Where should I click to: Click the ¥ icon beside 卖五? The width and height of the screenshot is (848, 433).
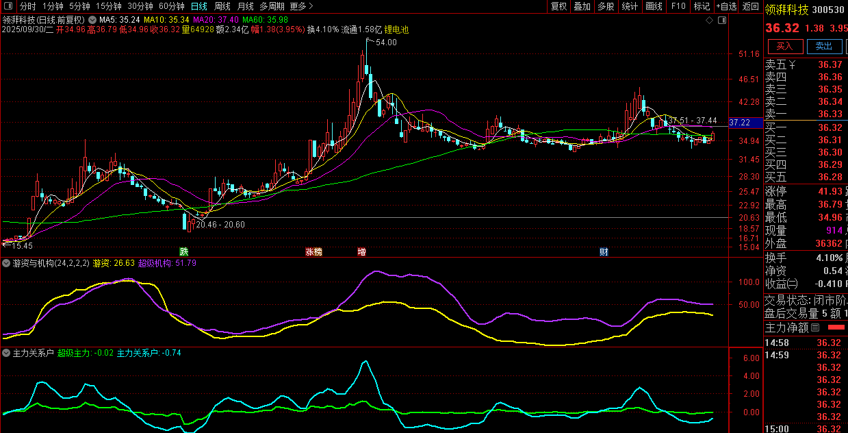pyautogui.click(x=792, y=65)
